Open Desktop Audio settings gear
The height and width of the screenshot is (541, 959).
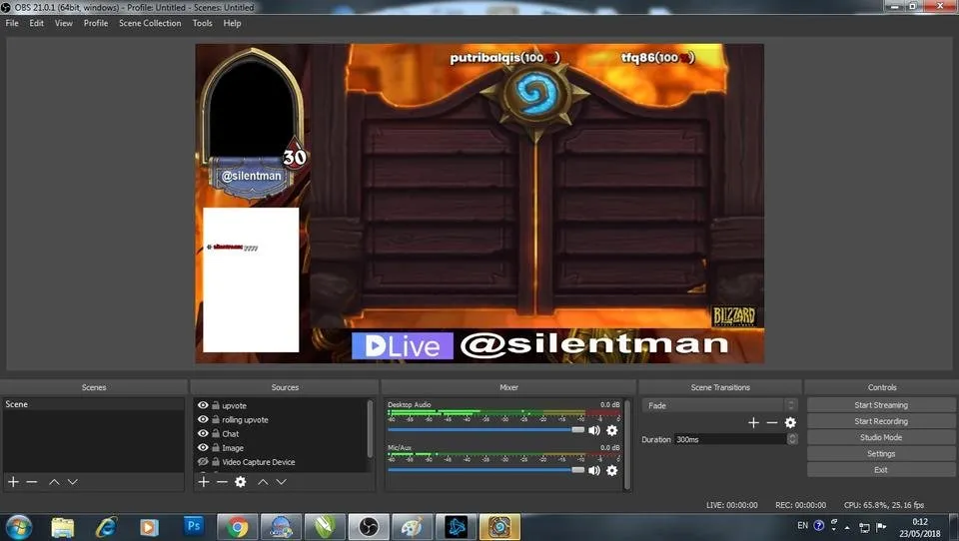point(611,430)
